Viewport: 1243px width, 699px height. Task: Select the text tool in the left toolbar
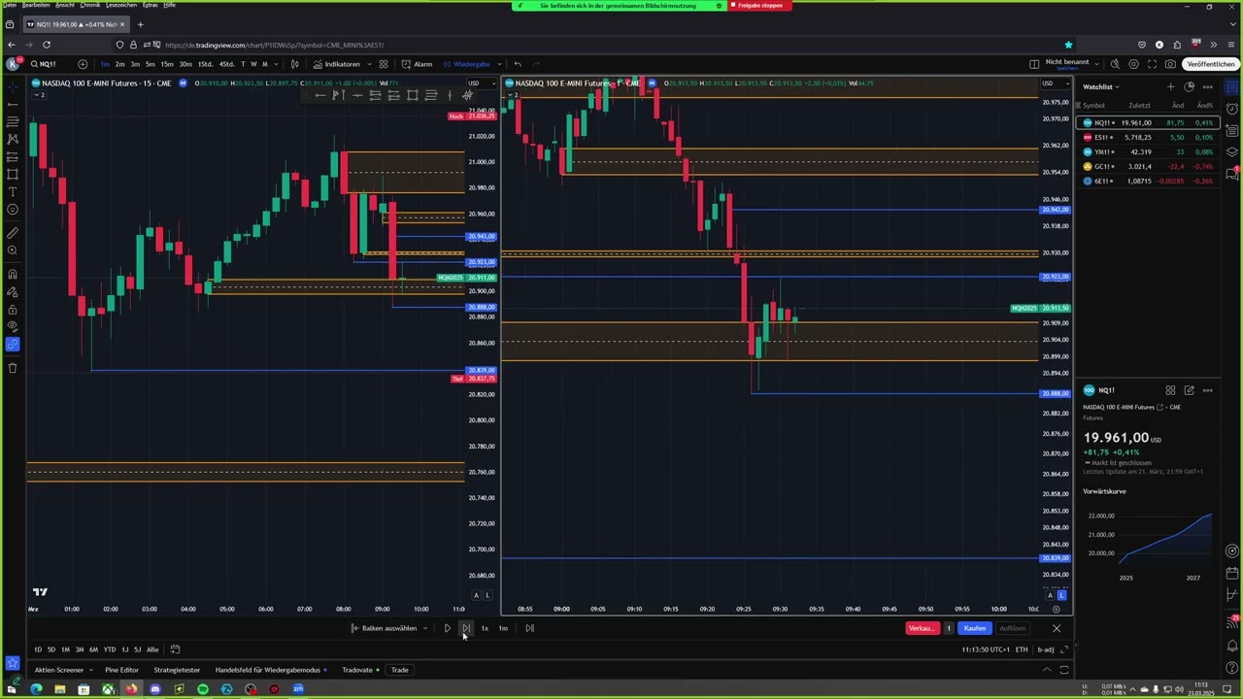click(13, 191)
